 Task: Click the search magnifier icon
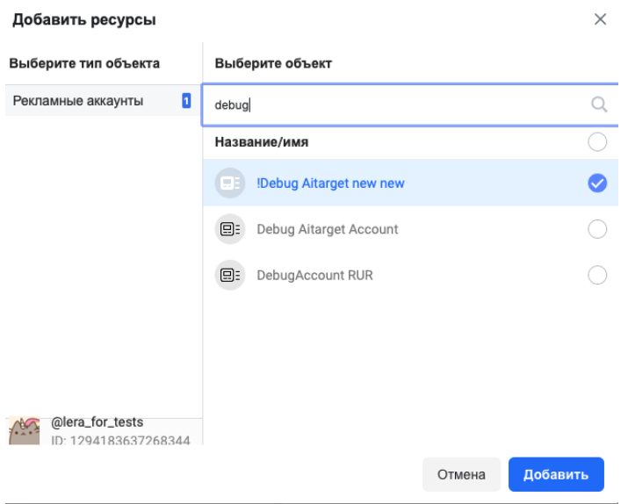pos(599,104)
